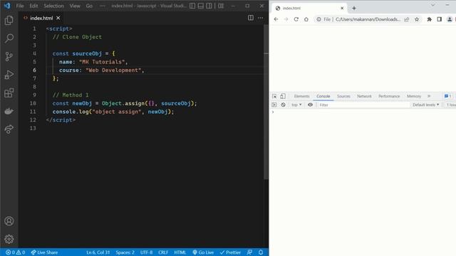Open Chrome profile avatar
456x256 pixels.
pyautogui.click(x=450, y=19)
